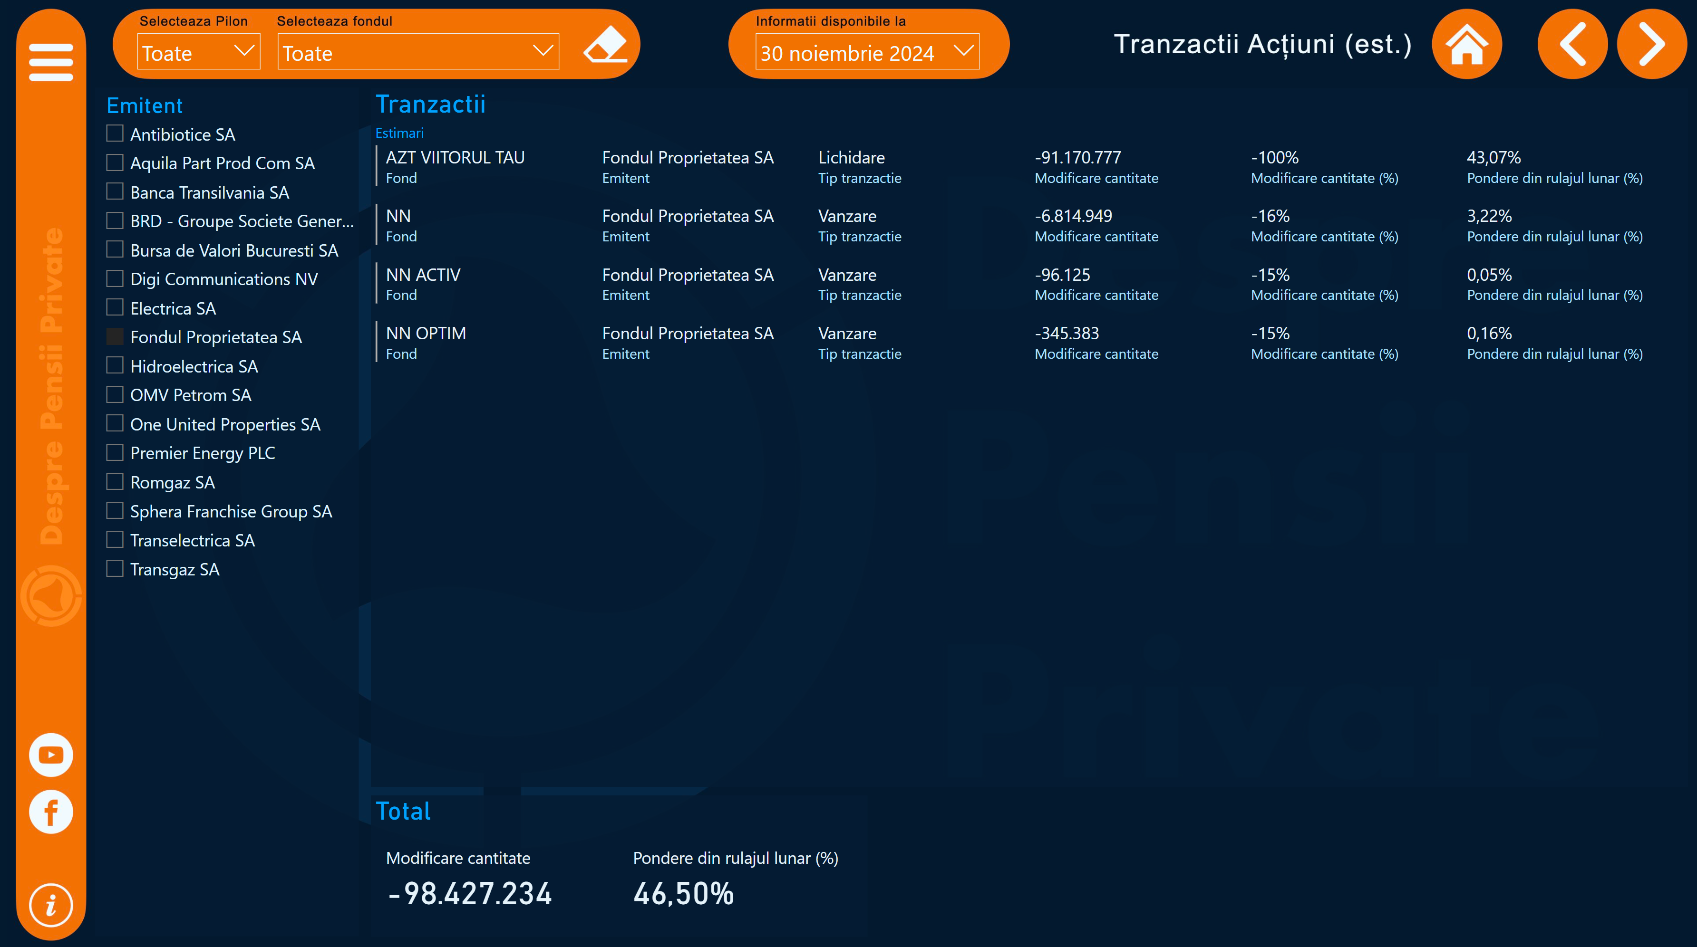Navigate to the next page arrow
The height and width of the screenshot is (947, 1697).
click(1651, 44)
